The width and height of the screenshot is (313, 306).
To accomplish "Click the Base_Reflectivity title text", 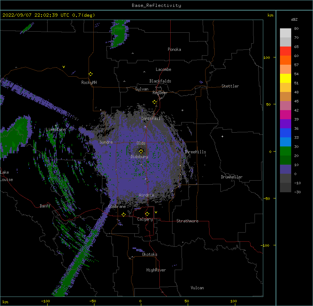I will (156, 5).
